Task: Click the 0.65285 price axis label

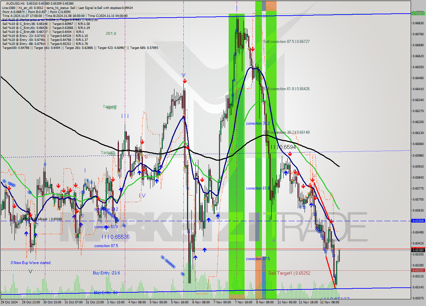Action: tap(418, 265)
